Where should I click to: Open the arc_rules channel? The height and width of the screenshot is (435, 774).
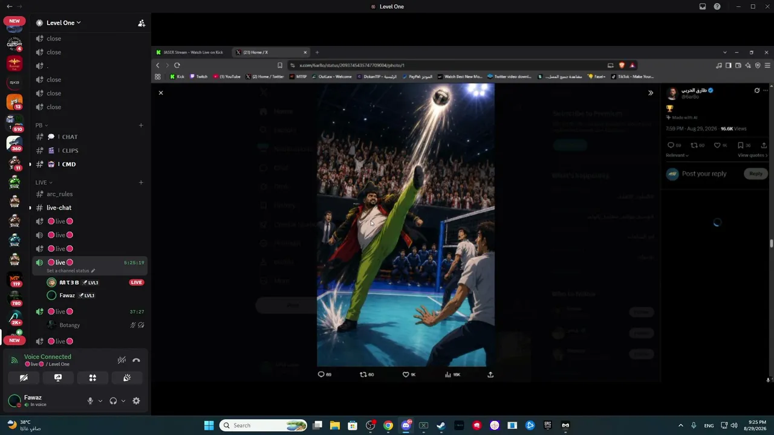pyautogui.click(x=89, y=194)
